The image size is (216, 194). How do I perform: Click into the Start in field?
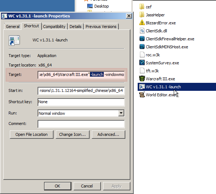(x=81, y=91)
